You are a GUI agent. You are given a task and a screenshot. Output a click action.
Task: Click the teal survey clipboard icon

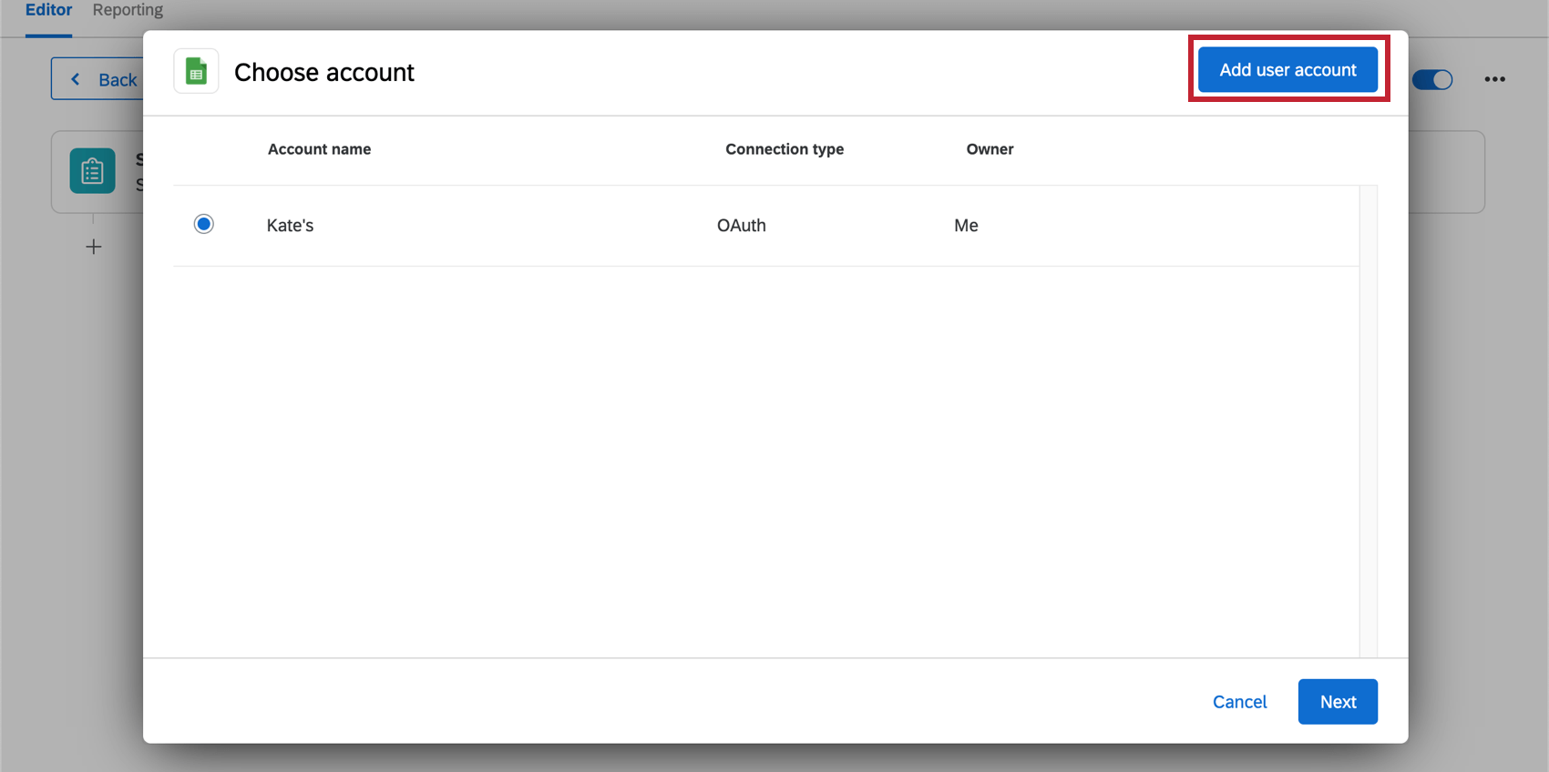pyautogui.click(x=93, y=171)
